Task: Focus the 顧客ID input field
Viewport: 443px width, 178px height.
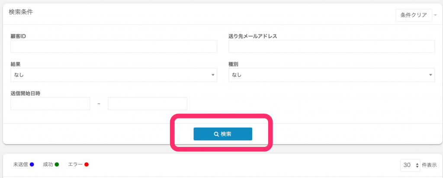Action: (x=113, y=47)
